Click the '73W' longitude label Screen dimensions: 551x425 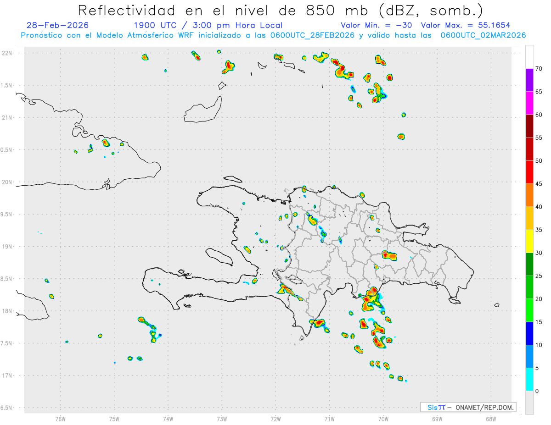click(x=222, y=419)
